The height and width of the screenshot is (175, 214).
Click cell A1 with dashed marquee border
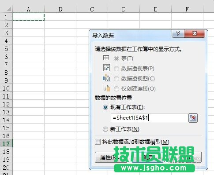point(28,17)
